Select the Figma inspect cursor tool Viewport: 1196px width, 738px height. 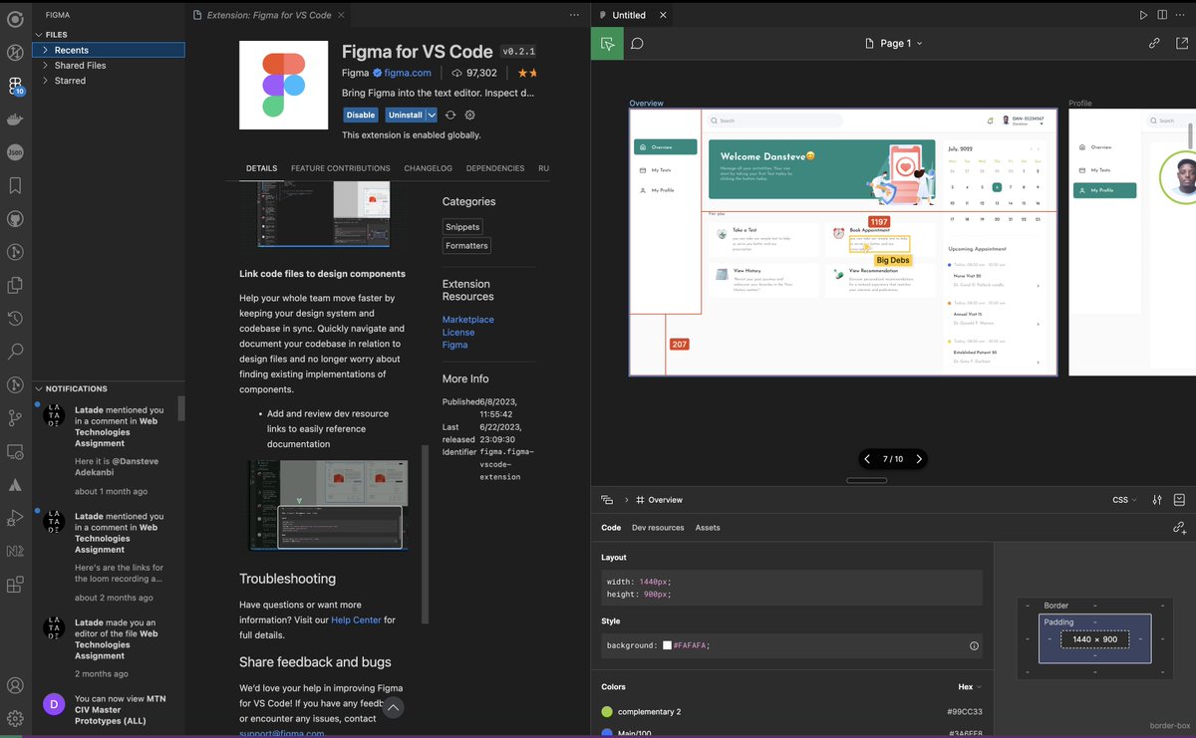click(607, 44)
